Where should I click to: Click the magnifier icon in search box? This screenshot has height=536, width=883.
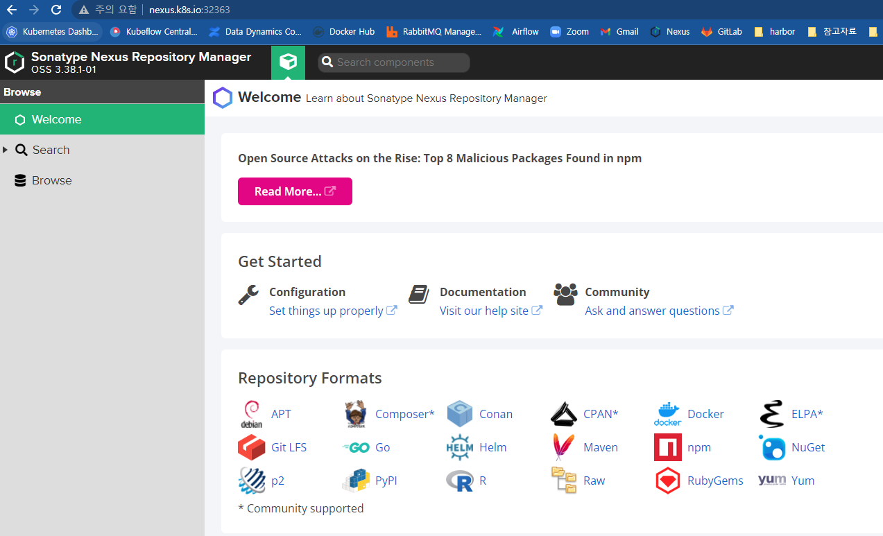[x=327, y=62]
